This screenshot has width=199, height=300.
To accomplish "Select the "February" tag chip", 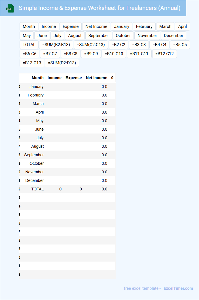I will click(x=144, y=26).
